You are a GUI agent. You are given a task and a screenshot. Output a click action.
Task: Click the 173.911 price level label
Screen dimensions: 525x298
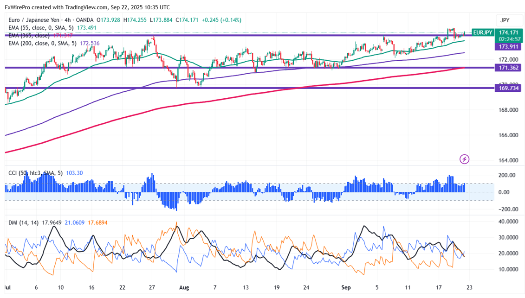[509, 47]
